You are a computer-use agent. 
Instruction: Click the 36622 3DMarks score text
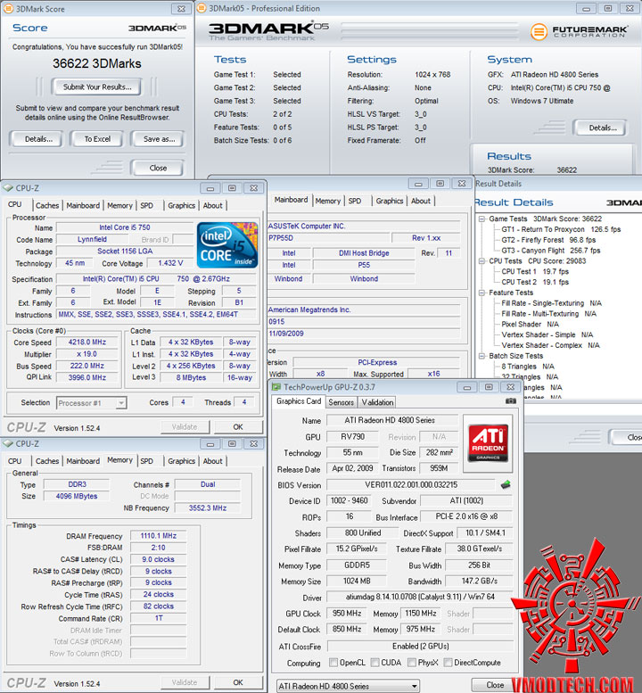97,63
